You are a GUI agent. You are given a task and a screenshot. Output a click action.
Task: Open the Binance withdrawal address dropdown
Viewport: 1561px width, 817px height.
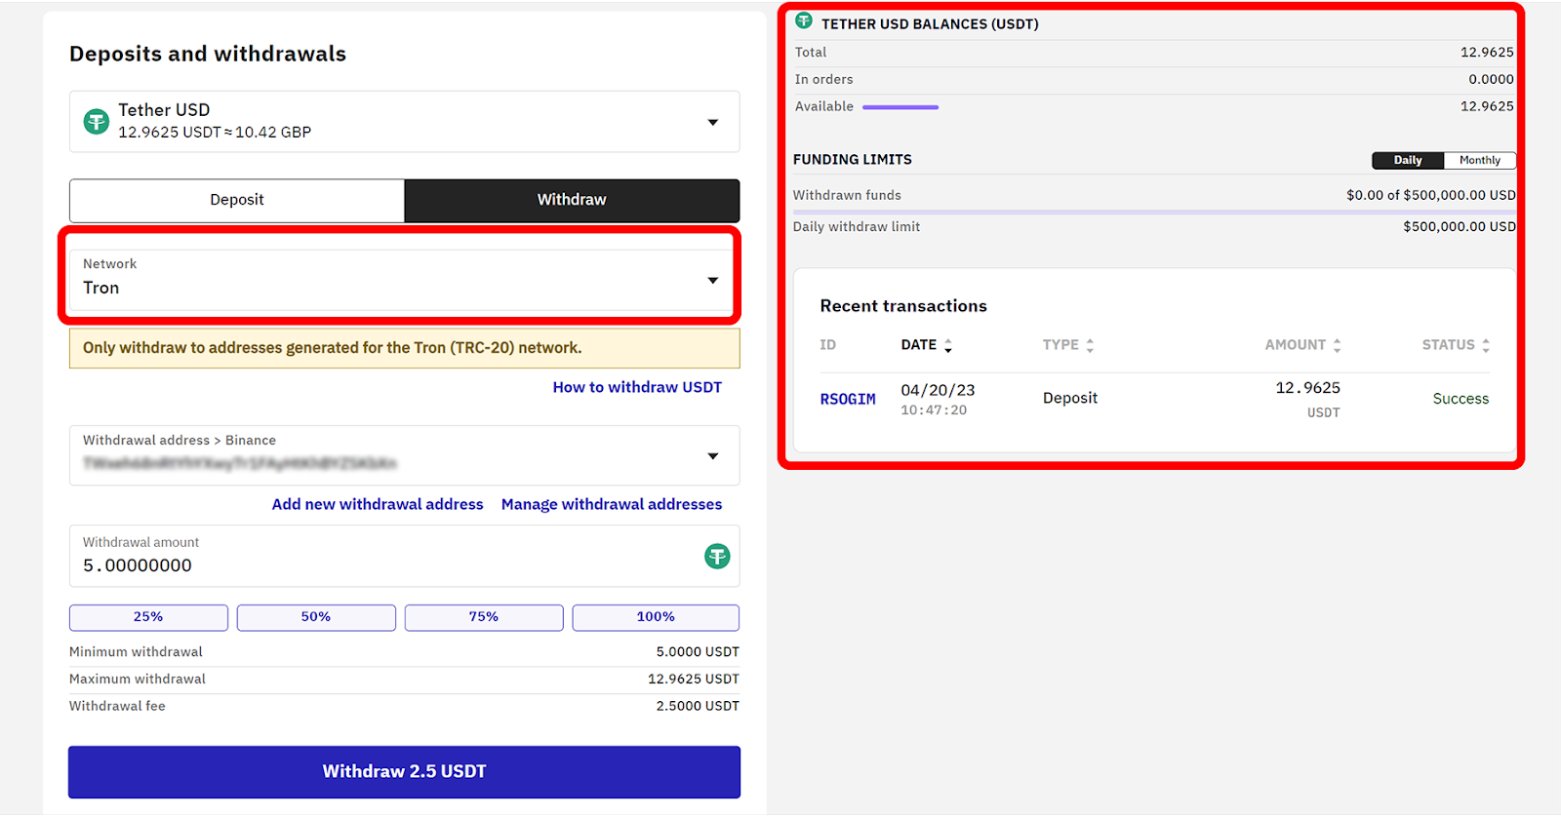pos(404,455)
